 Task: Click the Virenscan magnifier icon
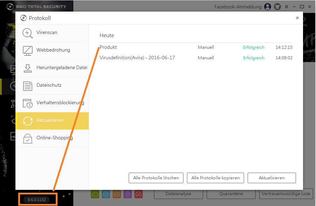tap(27, 33)
